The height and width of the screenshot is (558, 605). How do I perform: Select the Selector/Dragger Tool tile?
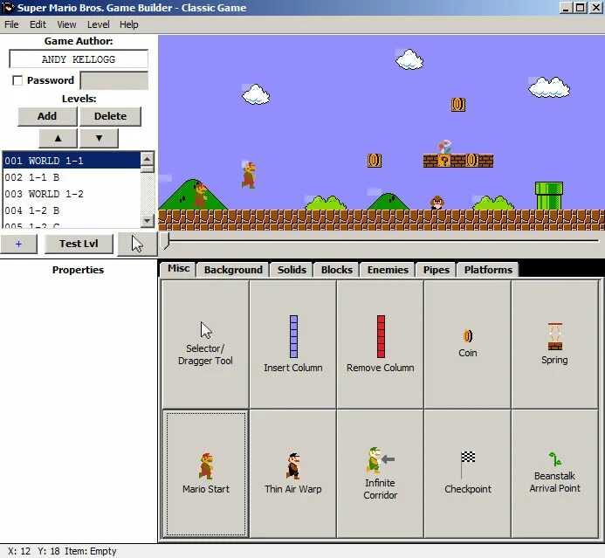coord(205,344)
